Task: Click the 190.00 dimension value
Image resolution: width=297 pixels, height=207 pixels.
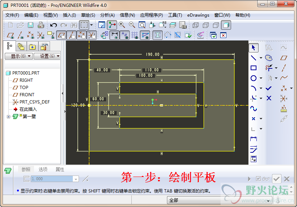Action: click(153, 54)
